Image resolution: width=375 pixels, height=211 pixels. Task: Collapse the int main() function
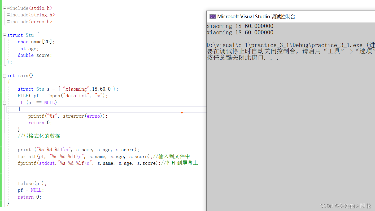5,76
